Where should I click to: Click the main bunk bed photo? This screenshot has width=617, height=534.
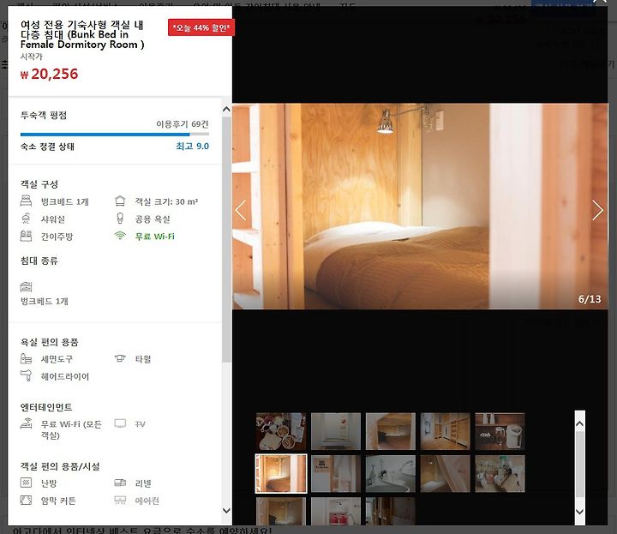click(x=420, y=206)
